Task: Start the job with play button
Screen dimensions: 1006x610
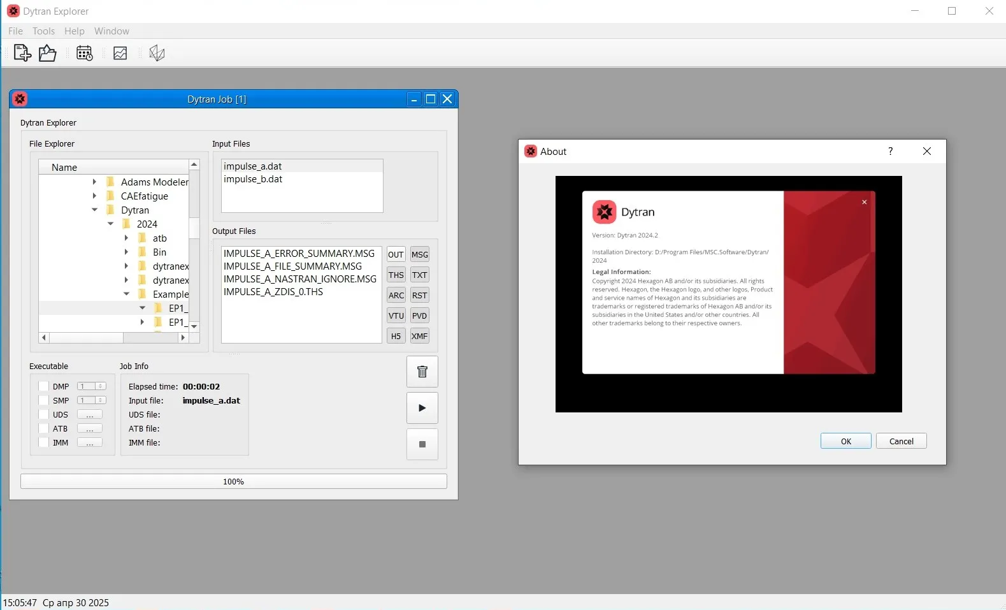Action: coord(422,408)
